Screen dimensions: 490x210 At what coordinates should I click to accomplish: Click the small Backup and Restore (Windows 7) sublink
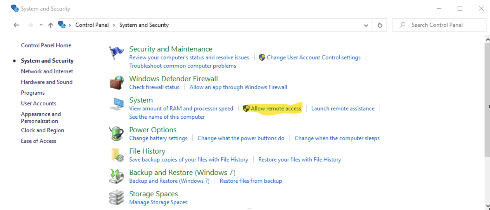(x=169, y=181)
